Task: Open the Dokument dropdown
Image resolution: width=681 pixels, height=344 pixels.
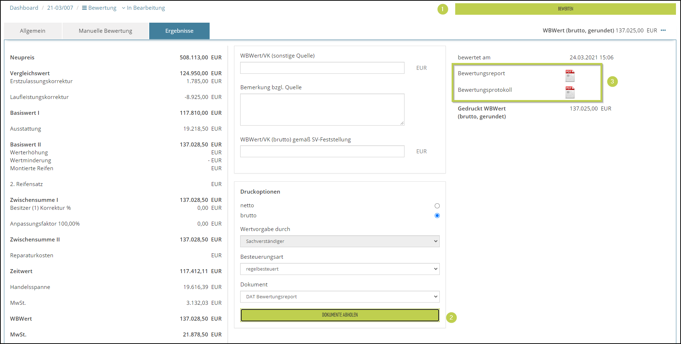Action: (x=339, y=297)
